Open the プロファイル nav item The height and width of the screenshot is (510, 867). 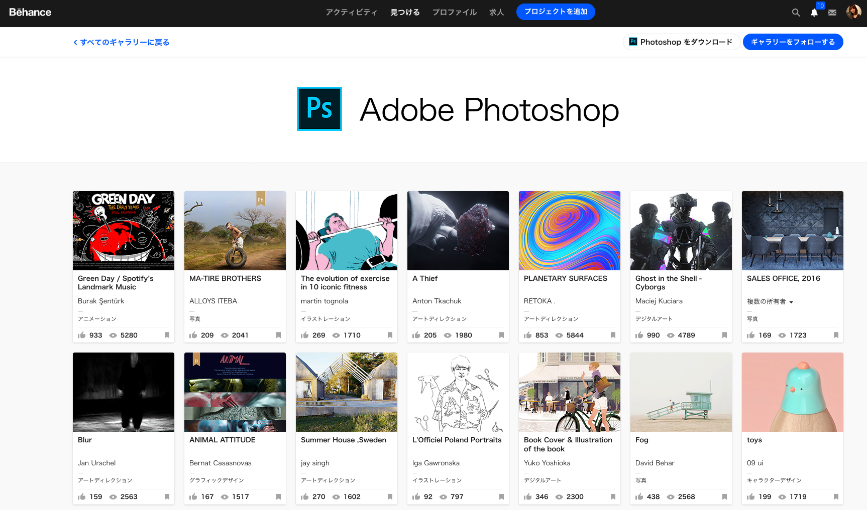(455, 12)
